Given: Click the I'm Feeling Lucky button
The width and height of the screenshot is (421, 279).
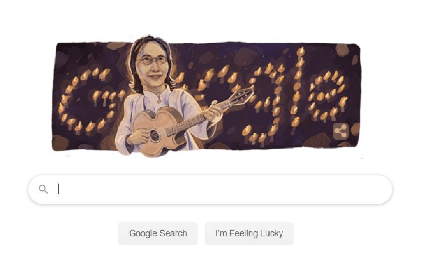Looking at the screenshot, I should (x=249, y=233).
